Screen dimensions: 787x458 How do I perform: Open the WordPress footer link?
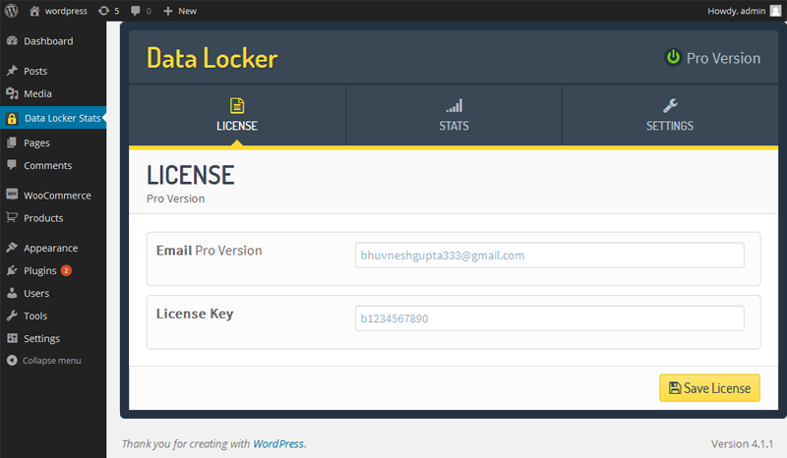click(278, 444)
